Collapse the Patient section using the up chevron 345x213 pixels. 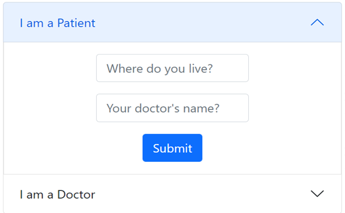point(317,22)
